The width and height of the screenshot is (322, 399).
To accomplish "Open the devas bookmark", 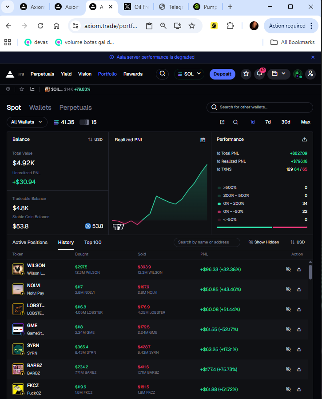I will pos(36,42).
